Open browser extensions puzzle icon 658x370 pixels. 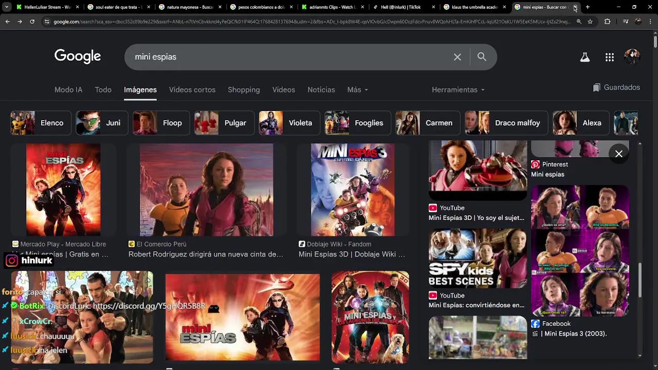click(x=607, y=22)
